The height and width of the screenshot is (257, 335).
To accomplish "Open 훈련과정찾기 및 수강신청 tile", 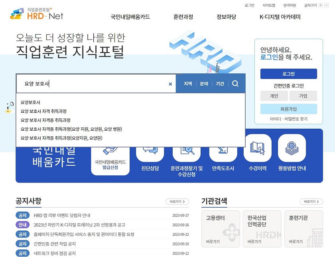I will click(187, 162).
